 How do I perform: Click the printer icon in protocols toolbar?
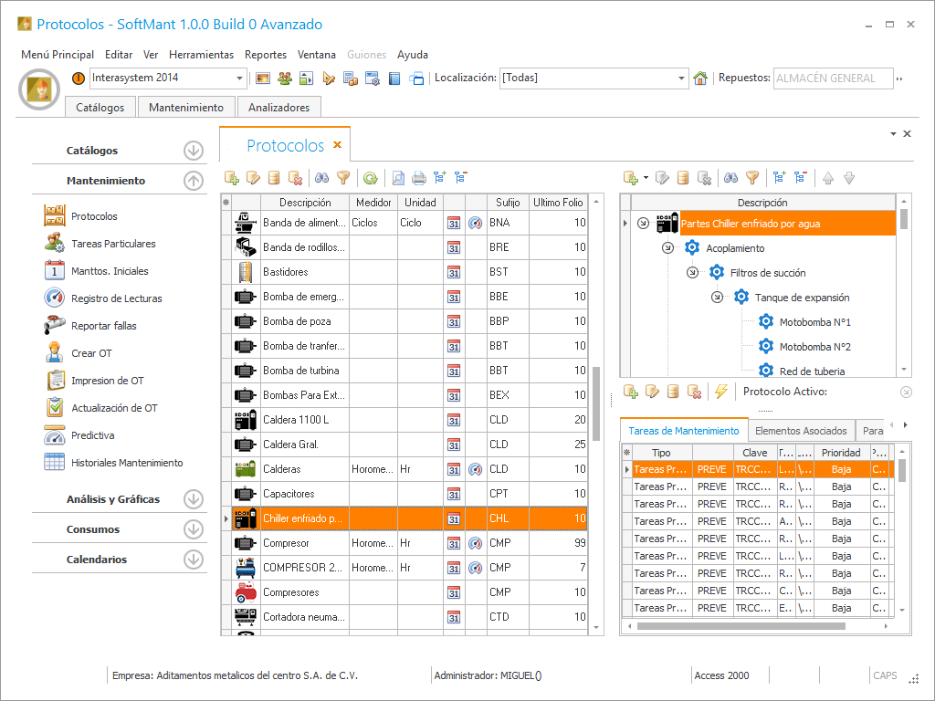click(418, 178)
